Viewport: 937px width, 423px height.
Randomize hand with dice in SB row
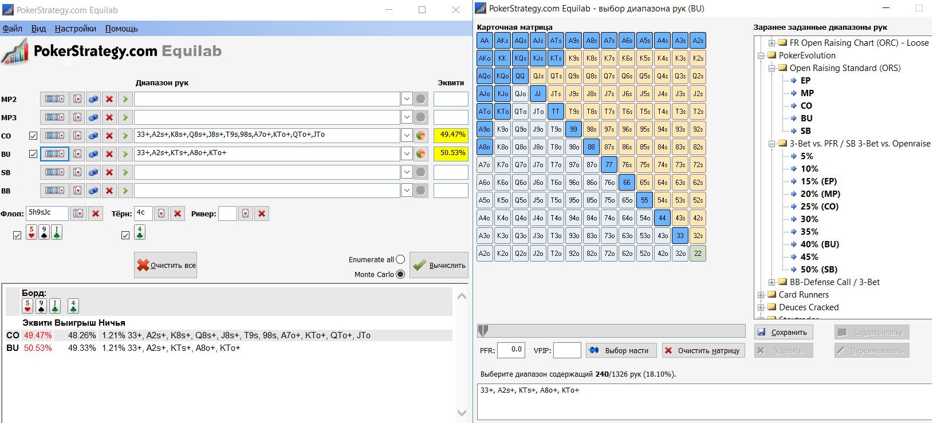[93, 172]
